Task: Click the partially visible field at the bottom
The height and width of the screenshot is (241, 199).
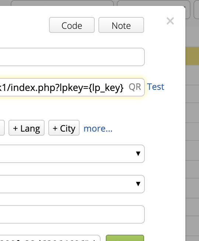Action: (x=50, y=238)
